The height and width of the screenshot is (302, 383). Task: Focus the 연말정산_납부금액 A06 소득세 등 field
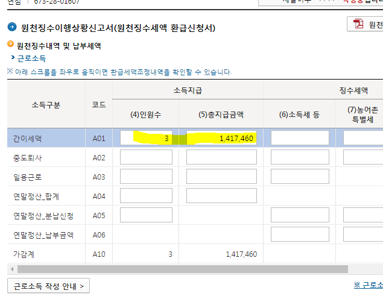click(x=300, y=234)
